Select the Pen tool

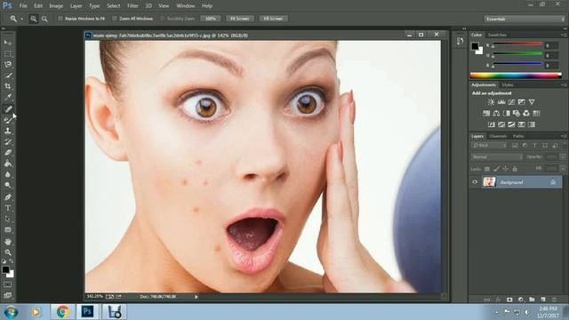point(8,197)
